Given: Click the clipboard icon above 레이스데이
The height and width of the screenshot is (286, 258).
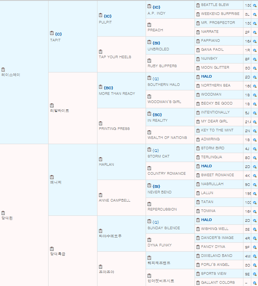Looking at the screenshot, I should 3,69.
